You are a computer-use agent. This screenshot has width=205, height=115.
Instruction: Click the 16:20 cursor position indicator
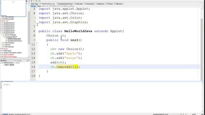(194, 114)
